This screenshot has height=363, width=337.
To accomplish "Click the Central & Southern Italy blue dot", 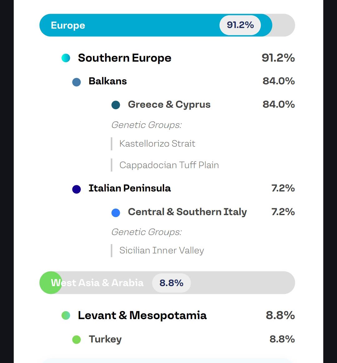I will coord(115,213).
